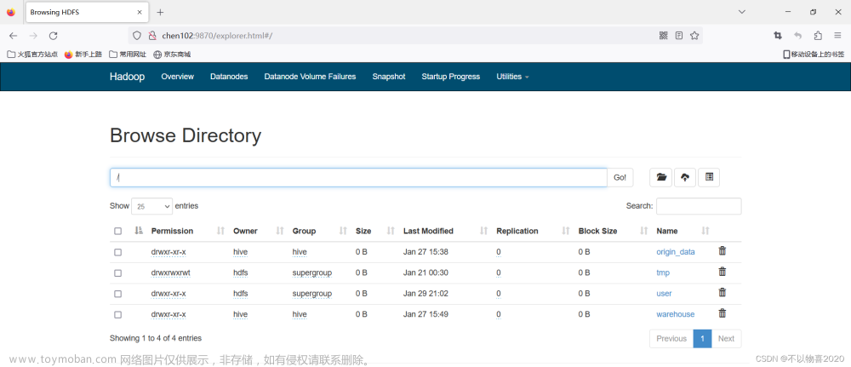The height and width of the screenshot is (367, 851).
Task: Click the screenshot crop icon in toolbar
Action: click(778, 35)
